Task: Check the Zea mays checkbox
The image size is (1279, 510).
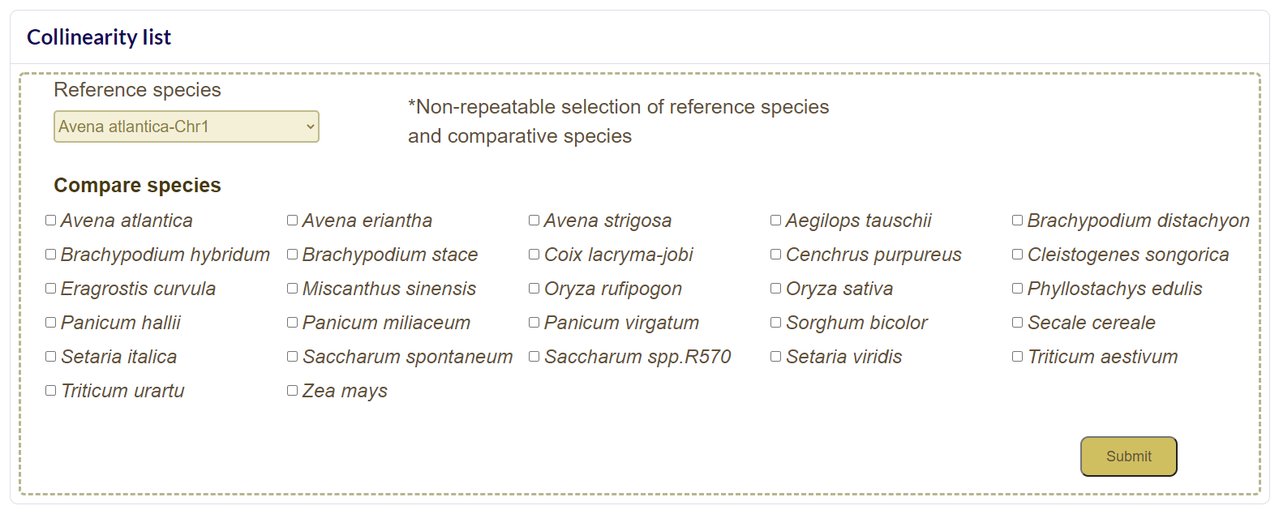Action: coord(293,391)
